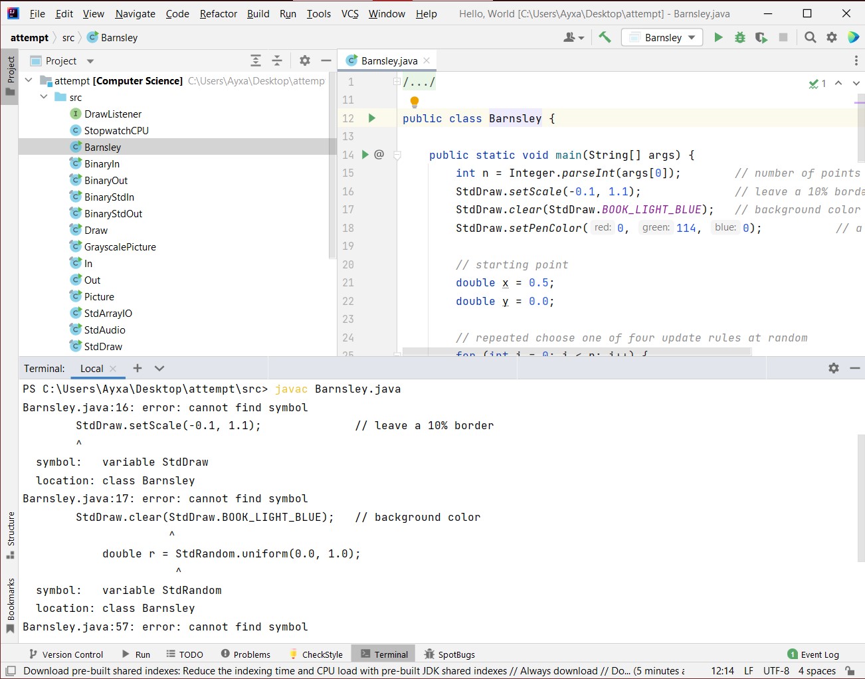The image size is (865, 679).
Task: Open Project panel options gear
Action: coord(305,60)
